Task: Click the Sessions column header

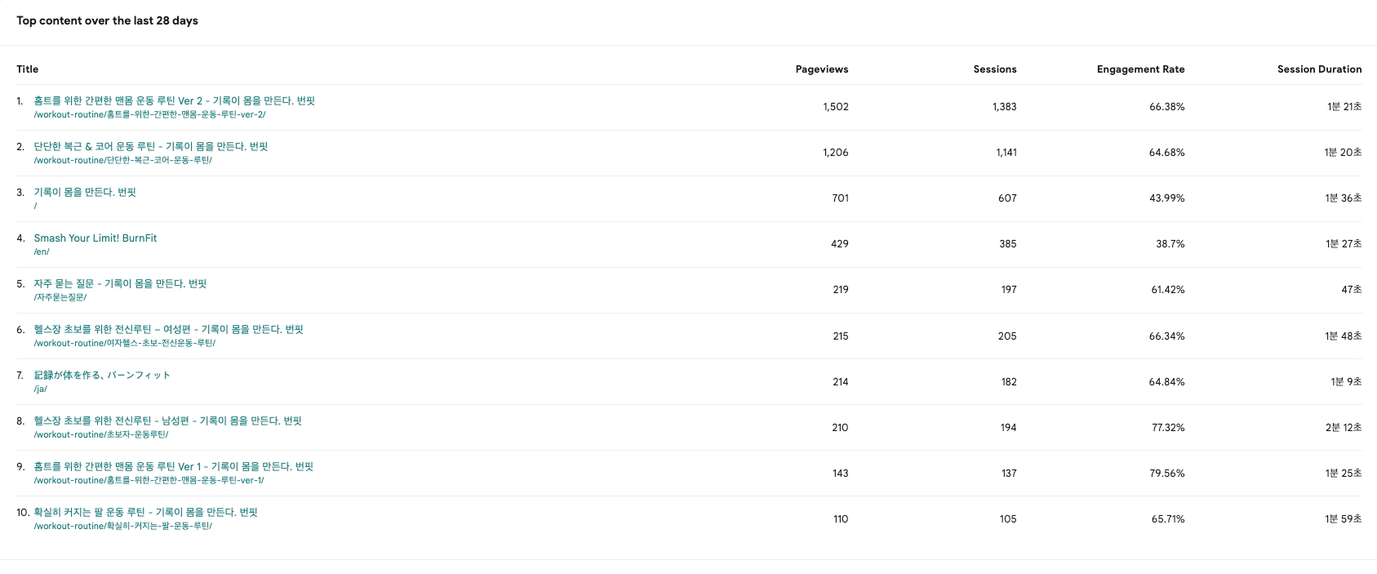Action: coord(994,69)
